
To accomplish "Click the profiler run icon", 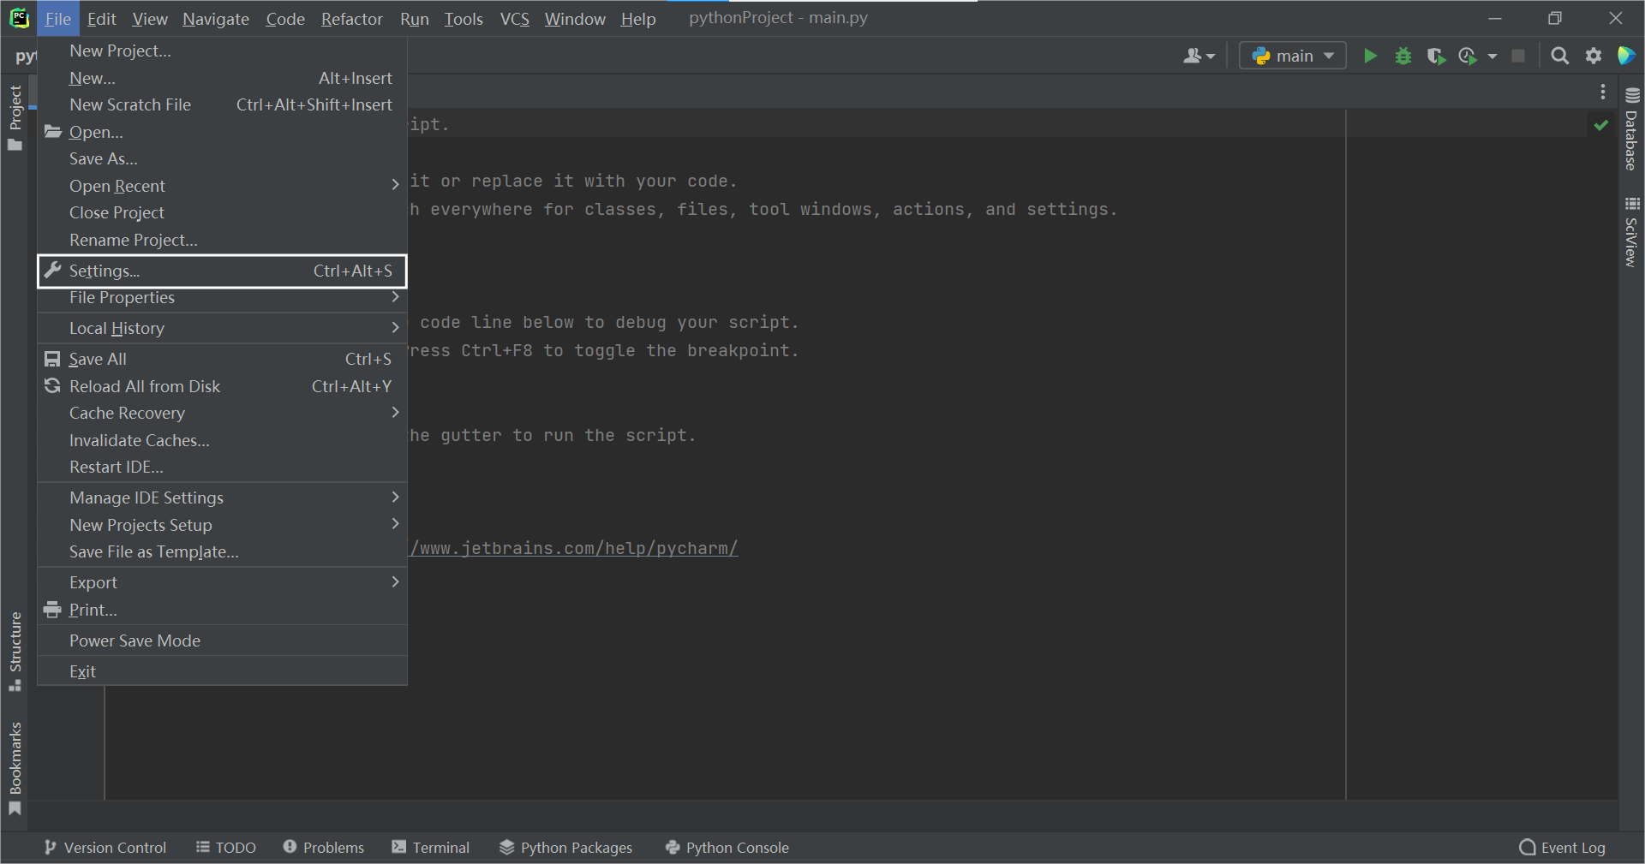I will pyautogui.click(x=1468, y=56).
